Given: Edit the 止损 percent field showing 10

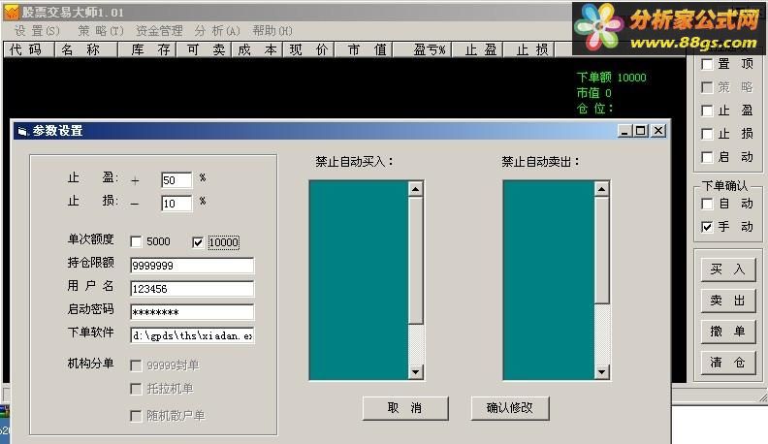Looking at the screenshot, I should coord(176,204).
